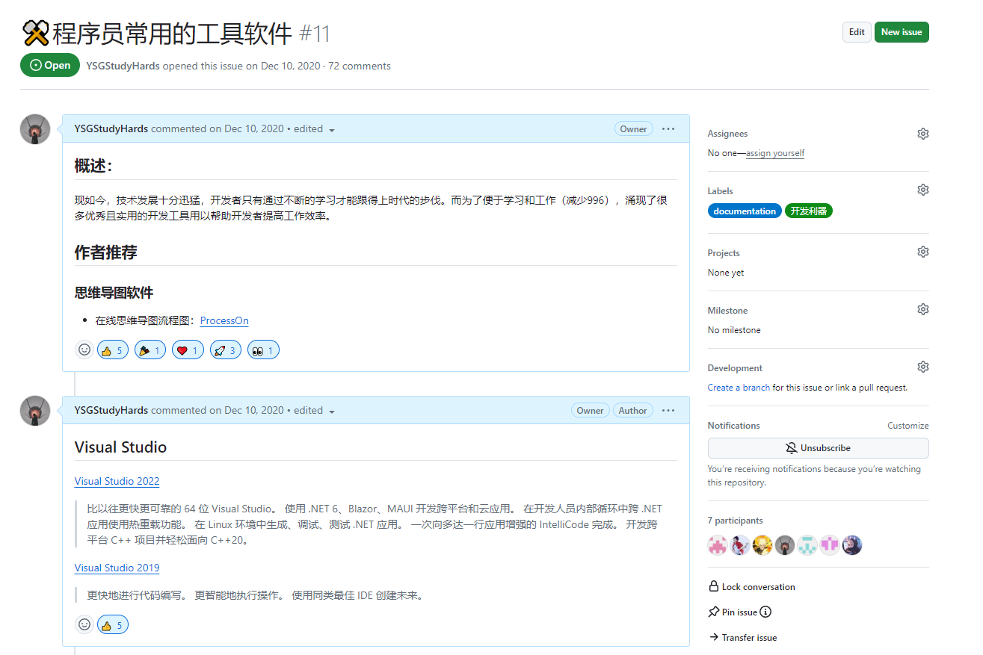Expand edit history dropdown on the Visual Studio comment
This screenshot has height=655, width=983.
[x=314, y=411]
